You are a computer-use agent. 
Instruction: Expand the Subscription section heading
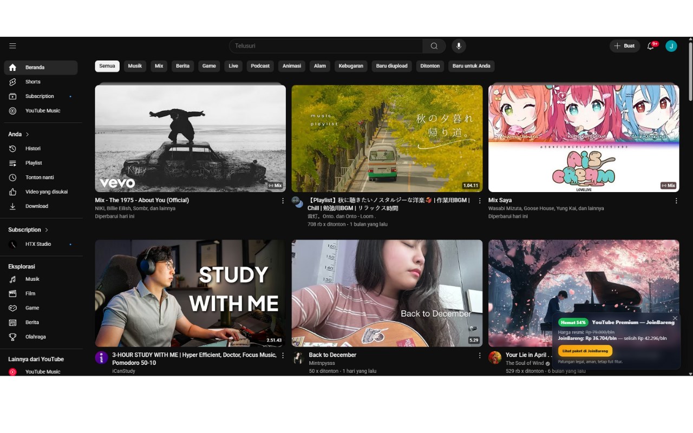[28, 230]
